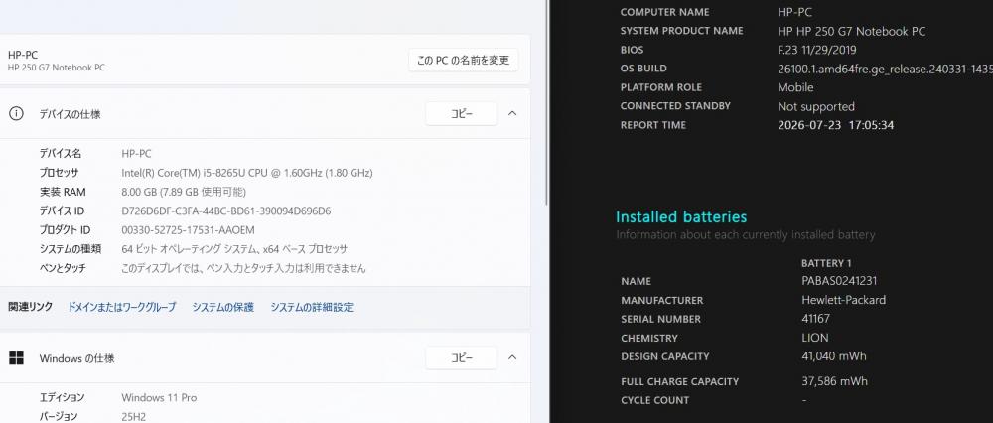Click the Windows logo icon beside Windows specifications
The image size is (993, 423).
16,358
